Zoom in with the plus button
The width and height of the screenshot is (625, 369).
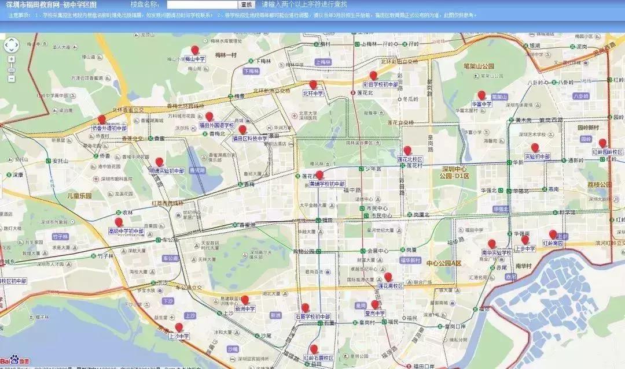pos(11,59)
